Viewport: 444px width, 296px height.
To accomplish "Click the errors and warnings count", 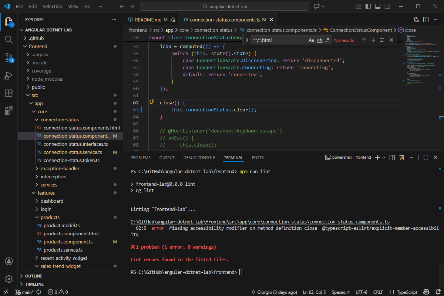I will (x=58, y=292).
